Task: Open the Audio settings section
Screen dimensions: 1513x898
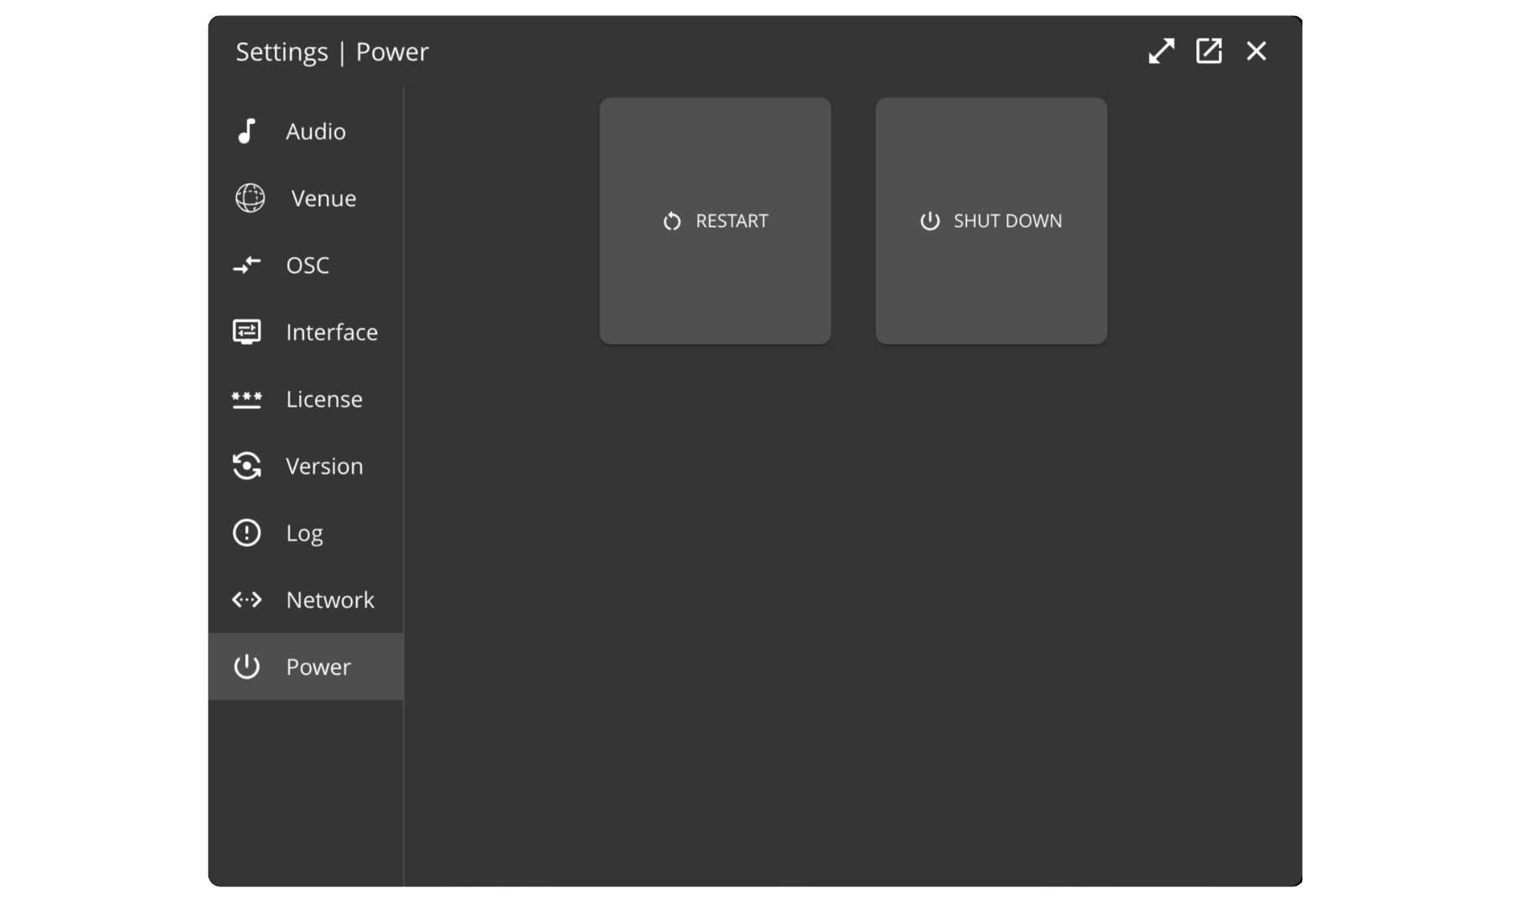Action: tap(315, 132)
